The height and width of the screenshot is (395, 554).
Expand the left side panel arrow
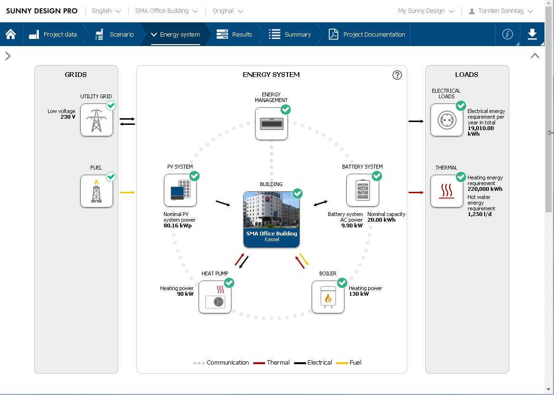pos(8,56)
